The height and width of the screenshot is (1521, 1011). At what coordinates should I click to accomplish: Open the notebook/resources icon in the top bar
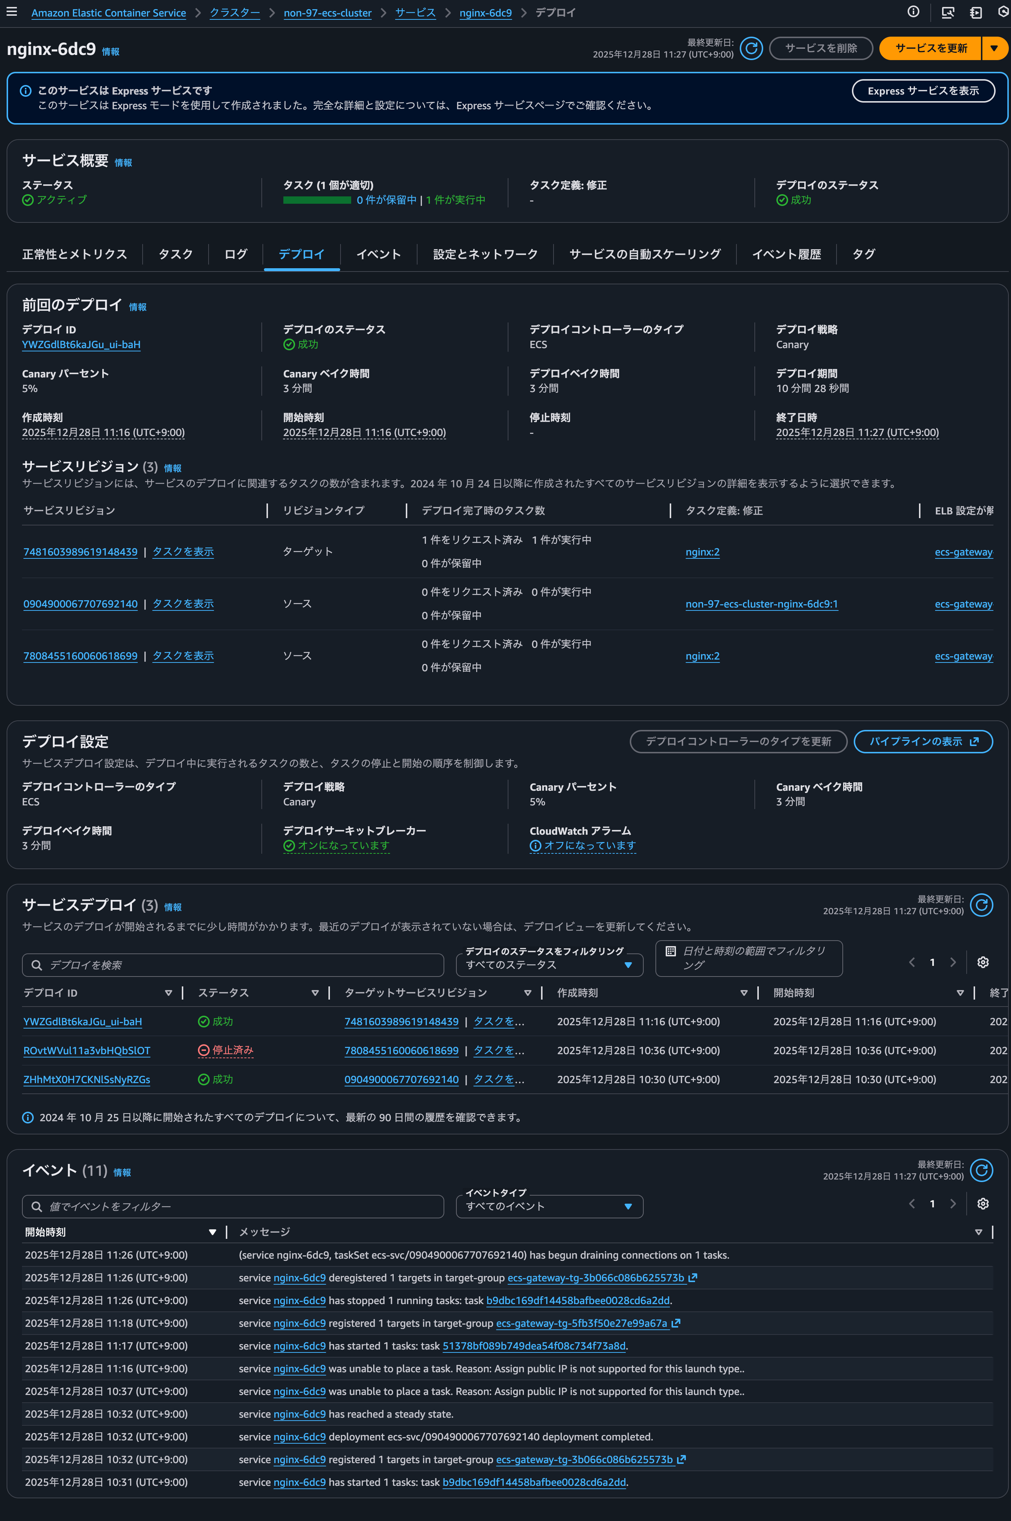(x=975, y=12)
